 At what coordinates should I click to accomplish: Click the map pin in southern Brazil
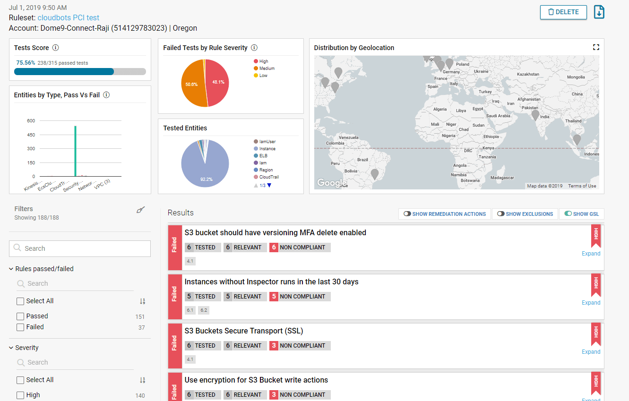[375, 174]
